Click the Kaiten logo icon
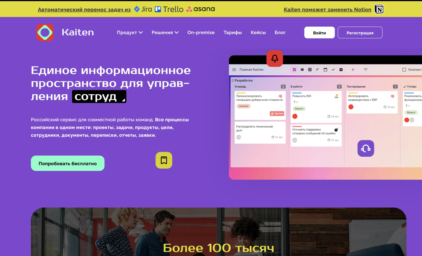422x256 pixels. [45, 32]
